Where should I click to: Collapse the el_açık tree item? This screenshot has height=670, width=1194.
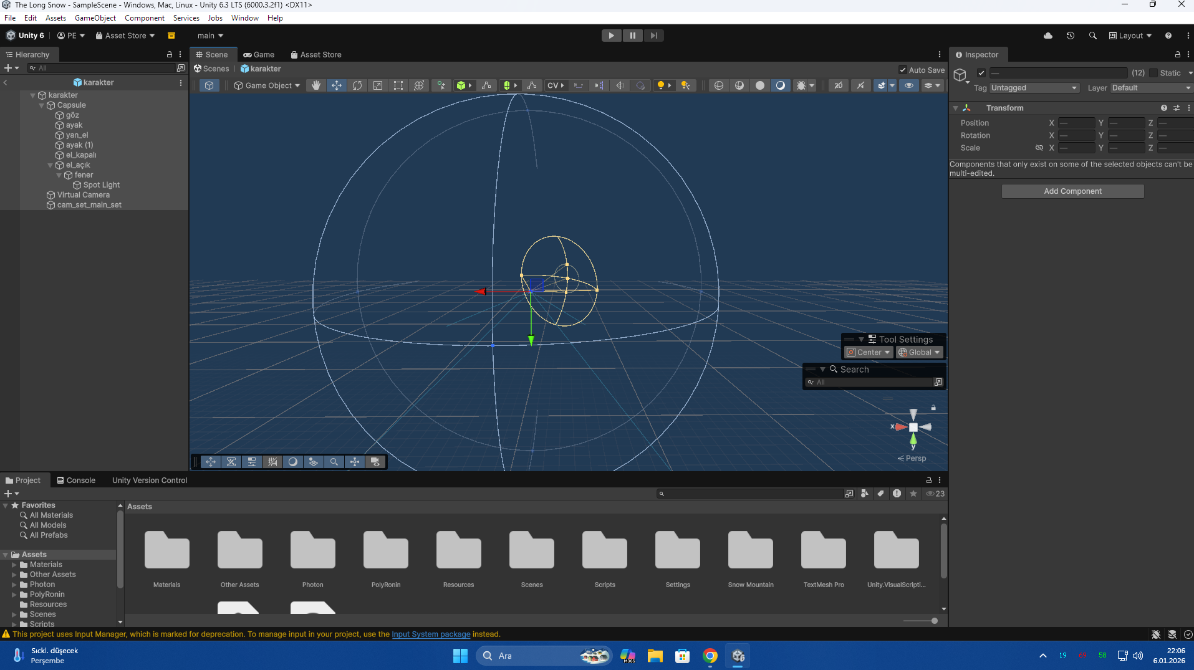(x=51, y=165)
